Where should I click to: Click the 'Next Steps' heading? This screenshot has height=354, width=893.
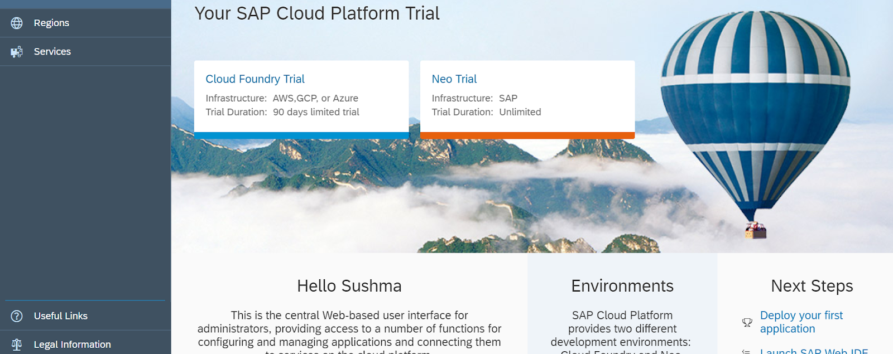coord(812,286)
